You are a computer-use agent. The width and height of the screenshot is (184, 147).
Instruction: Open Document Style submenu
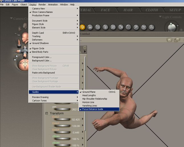(x=54, y=21)
